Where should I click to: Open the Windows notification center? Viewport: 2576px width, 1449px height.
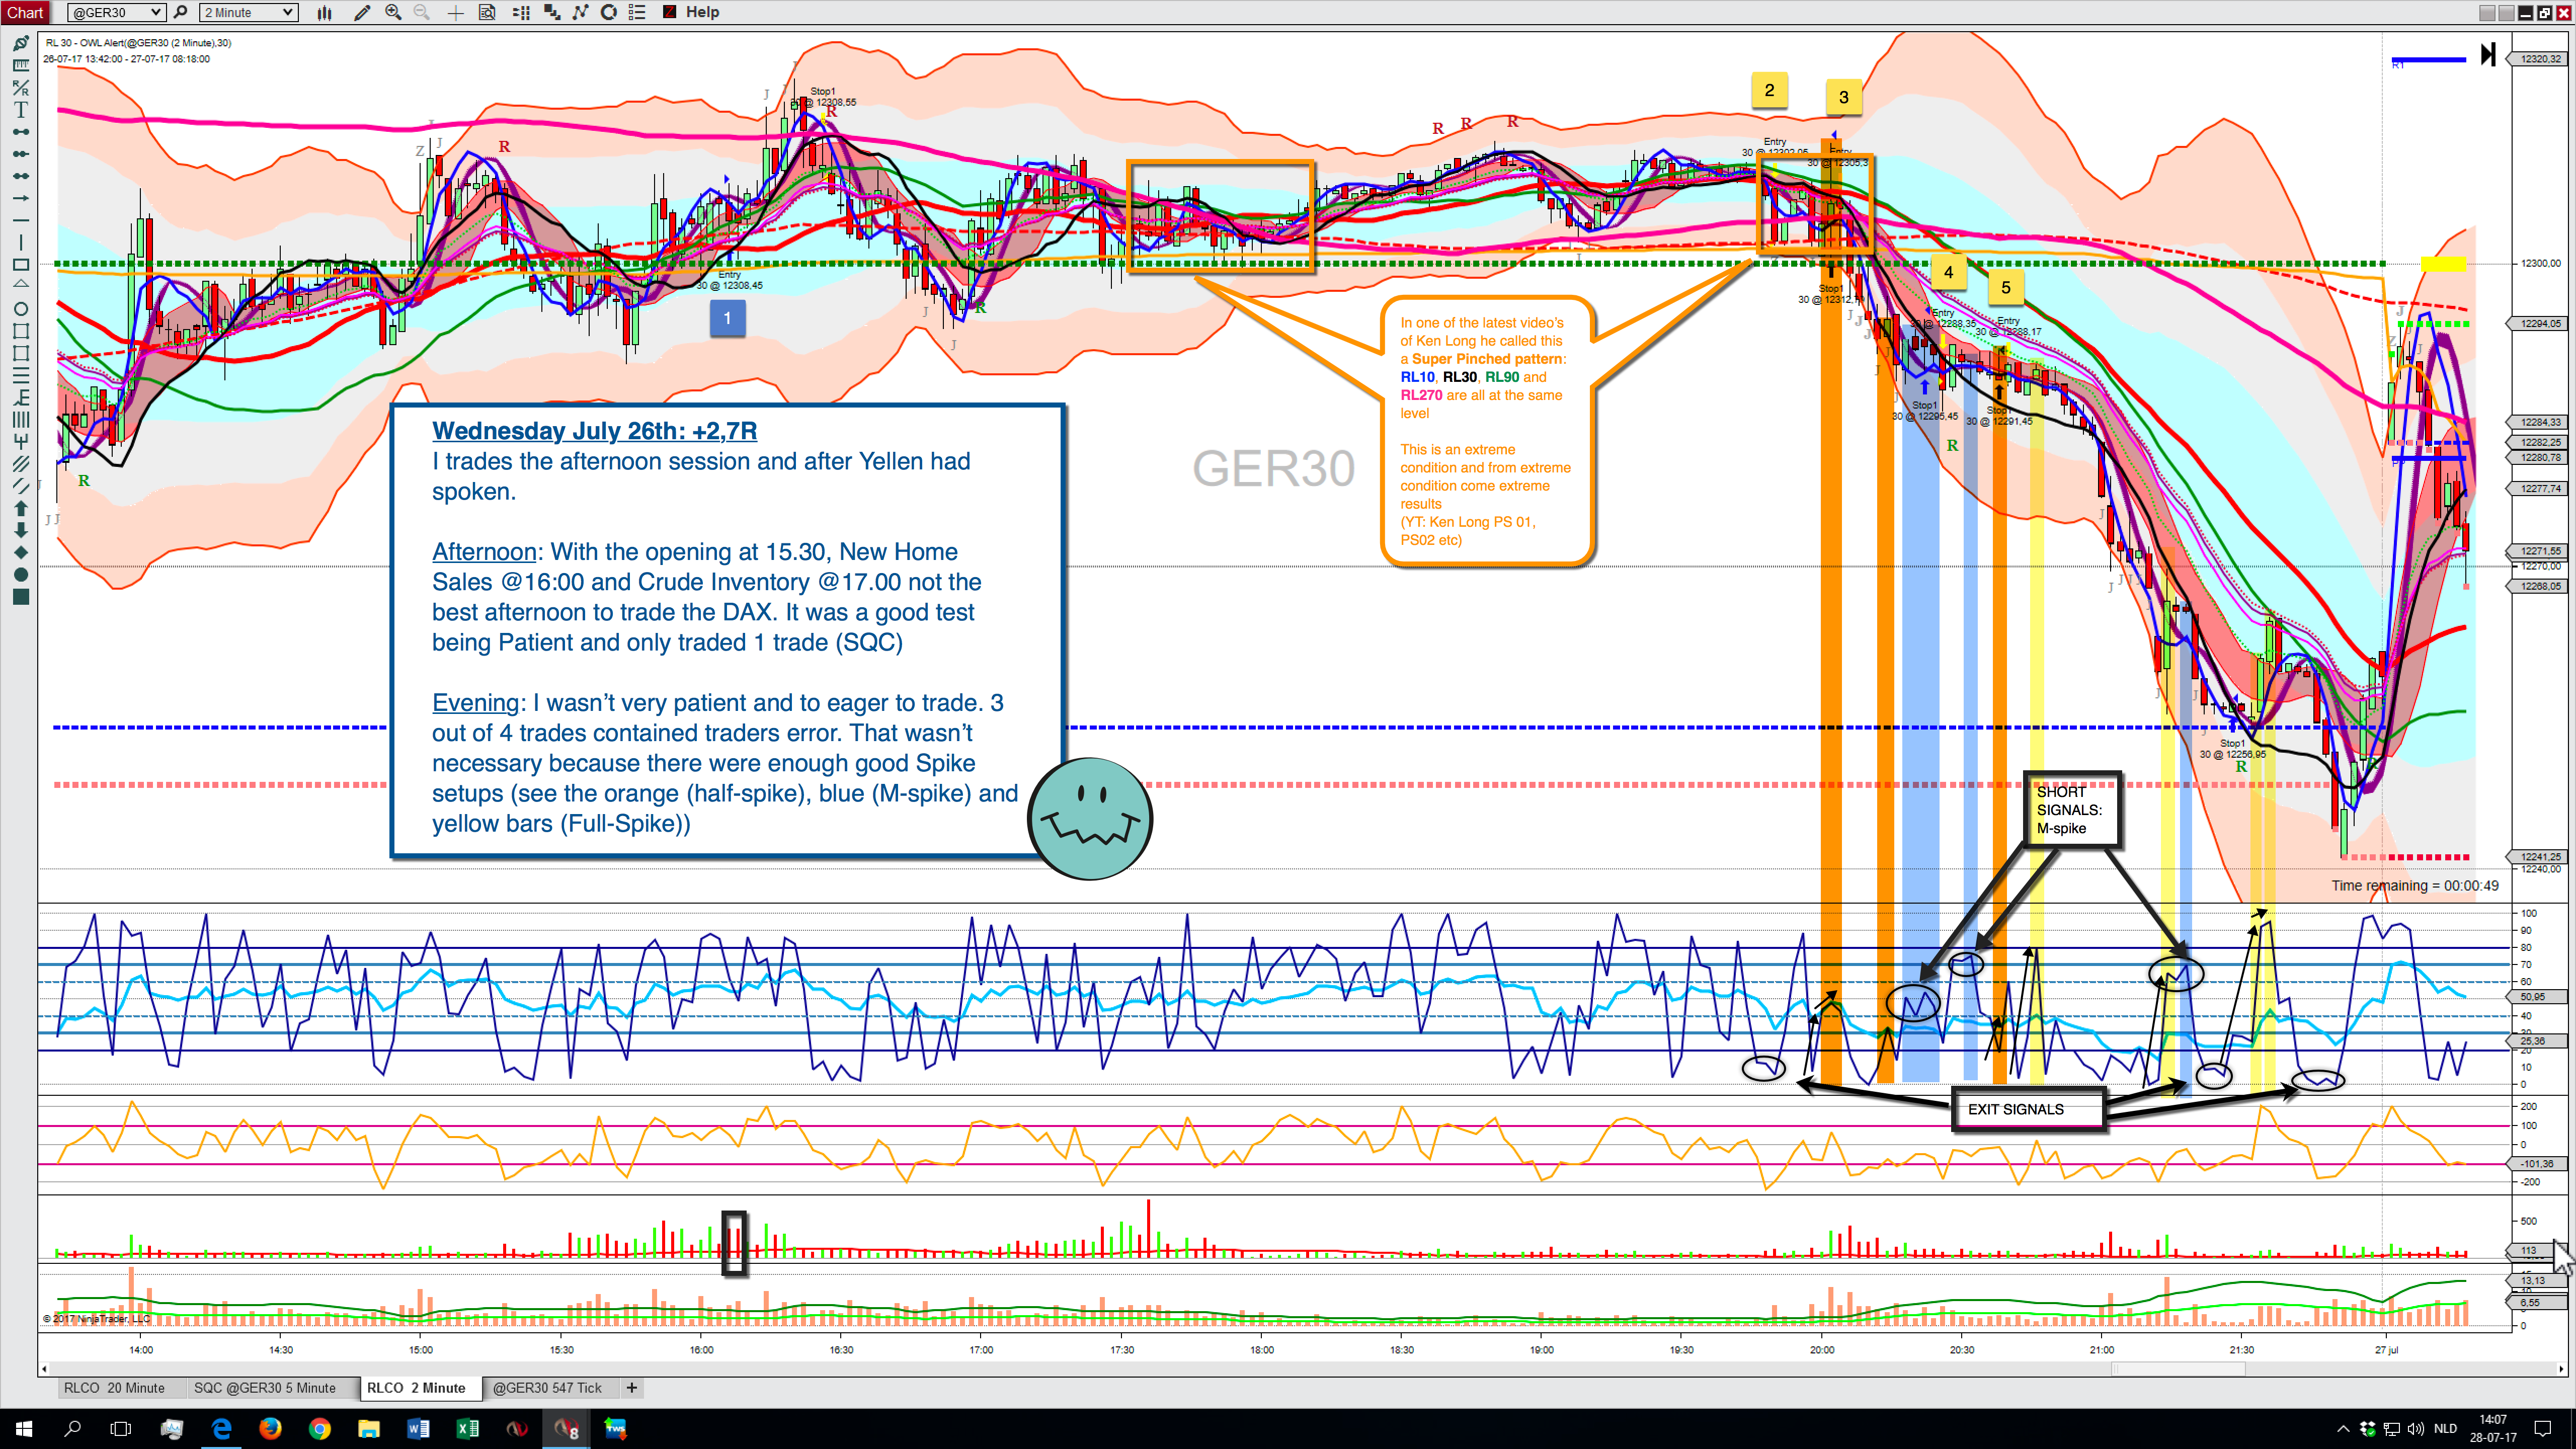point(2544,1428)
